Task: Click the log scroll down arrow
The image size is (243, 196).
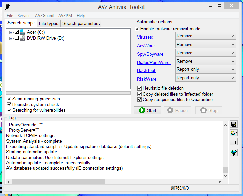Action: coord(226,176)
